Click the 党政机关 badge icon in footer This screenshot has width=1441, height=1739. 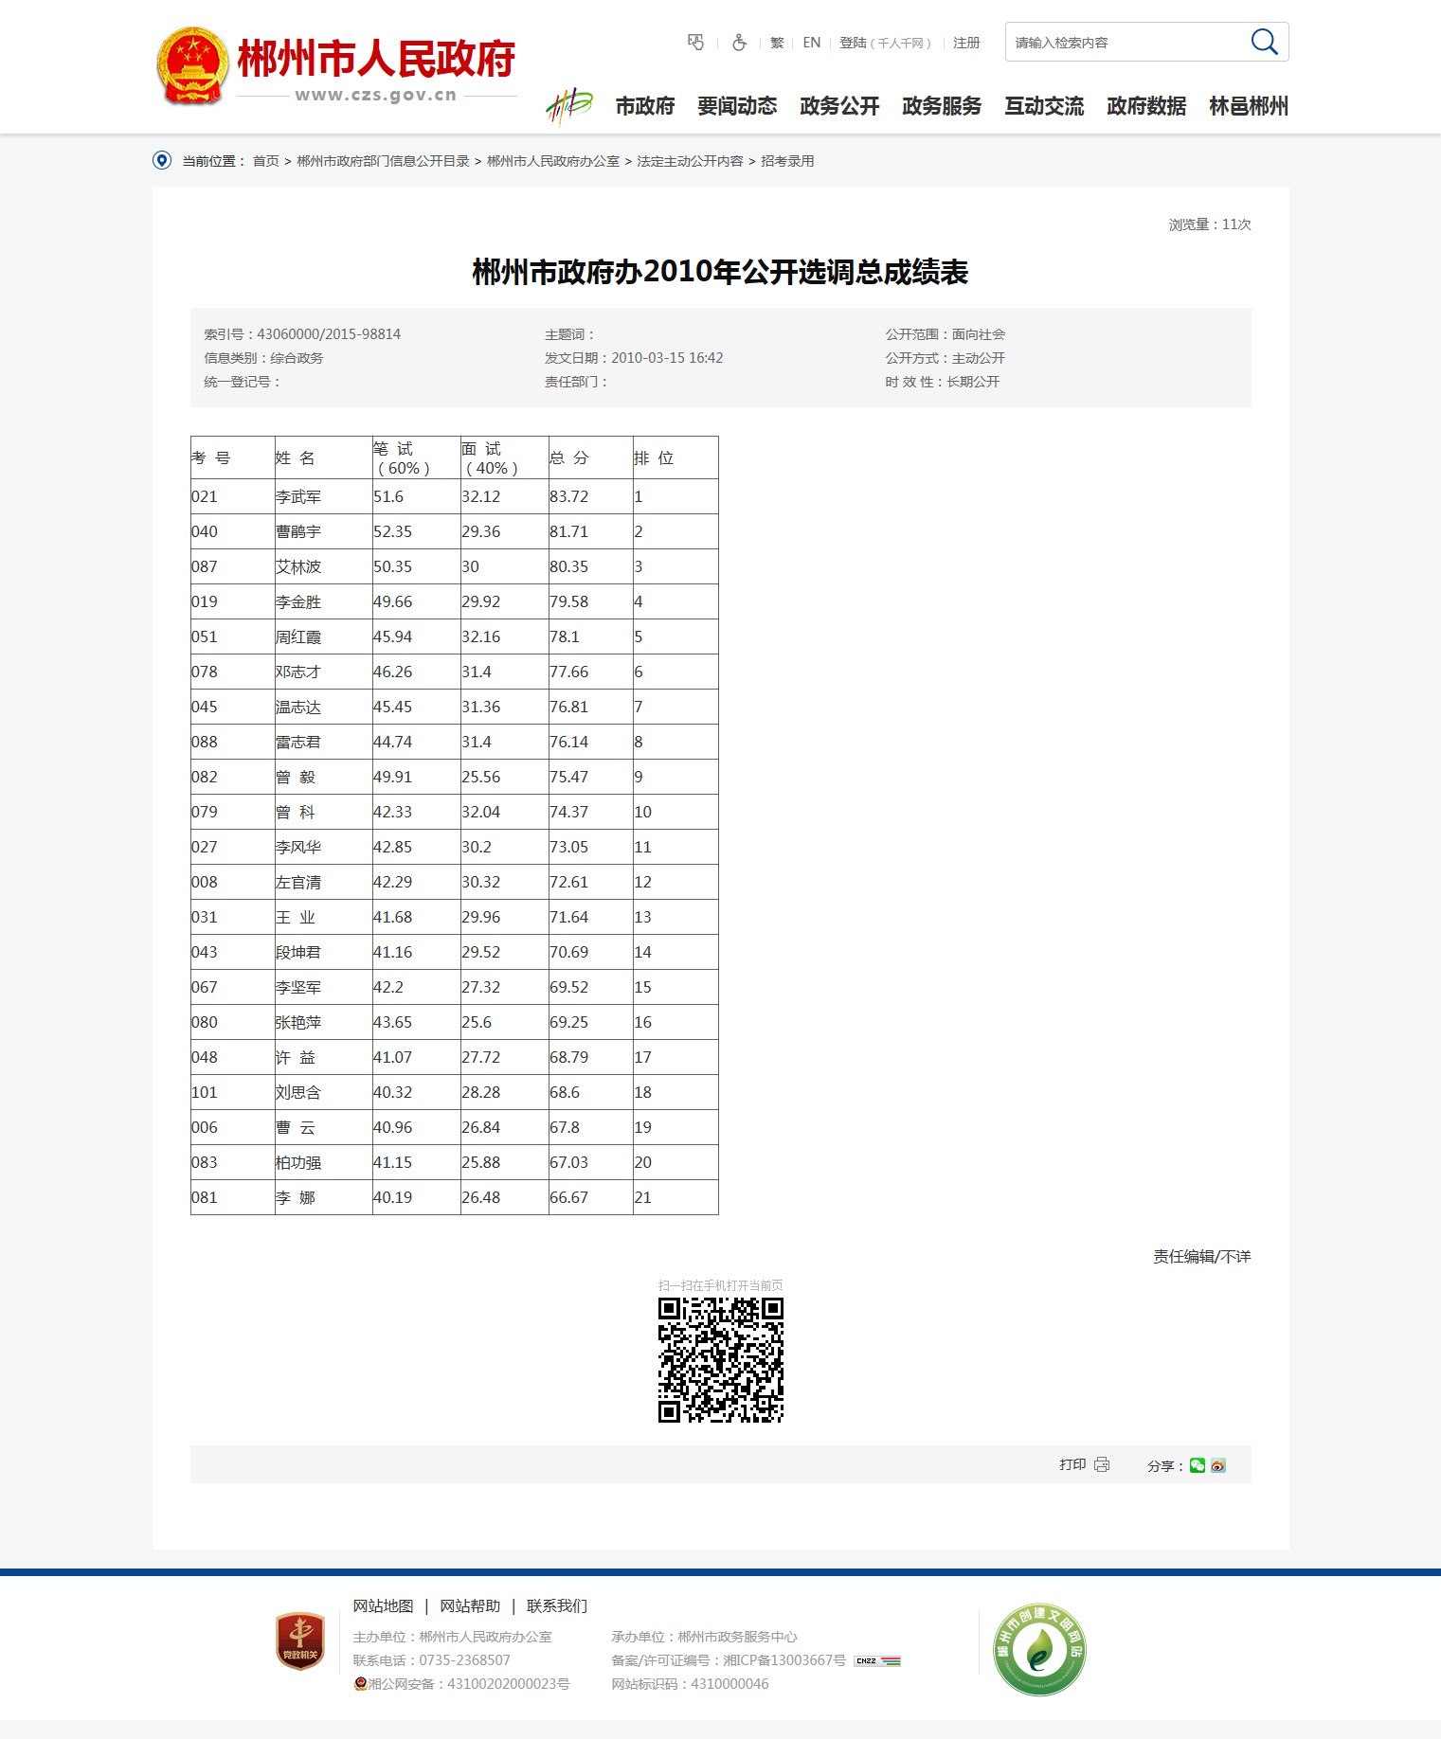click(300, 1641)
